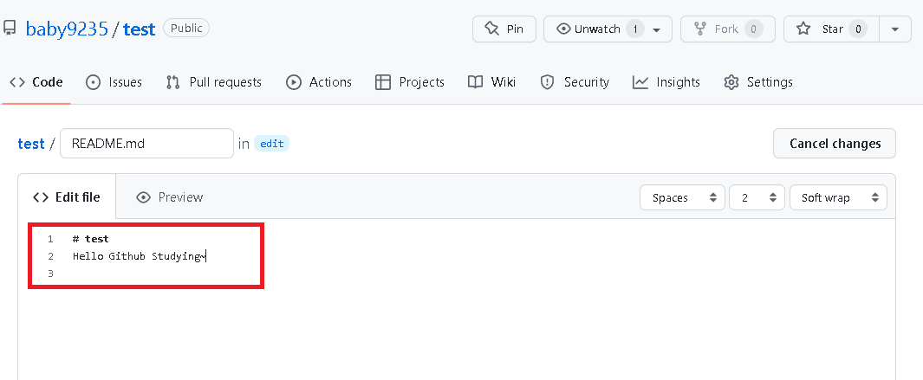Click the watchers count badge 1
The height and width of the screenshot is (380, 923).
[x=635, y=29]
